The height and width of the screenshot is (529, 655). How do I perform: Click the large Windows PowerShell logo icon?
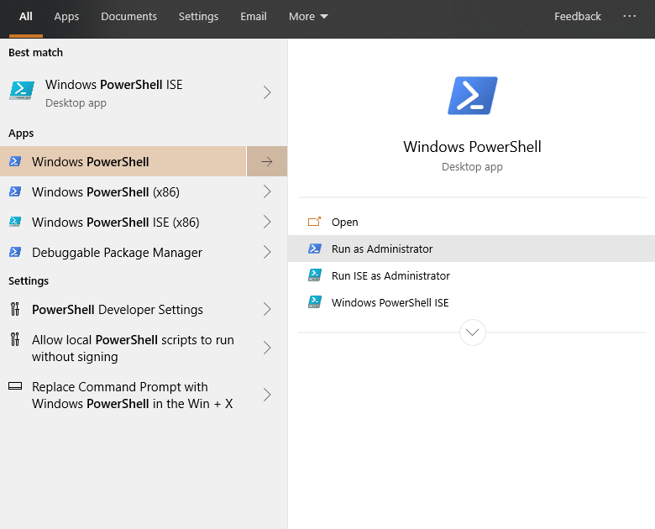[x=472, y=96]
